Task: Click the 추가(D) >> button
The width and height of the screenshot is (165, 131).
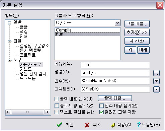Action: coord(137,32)
